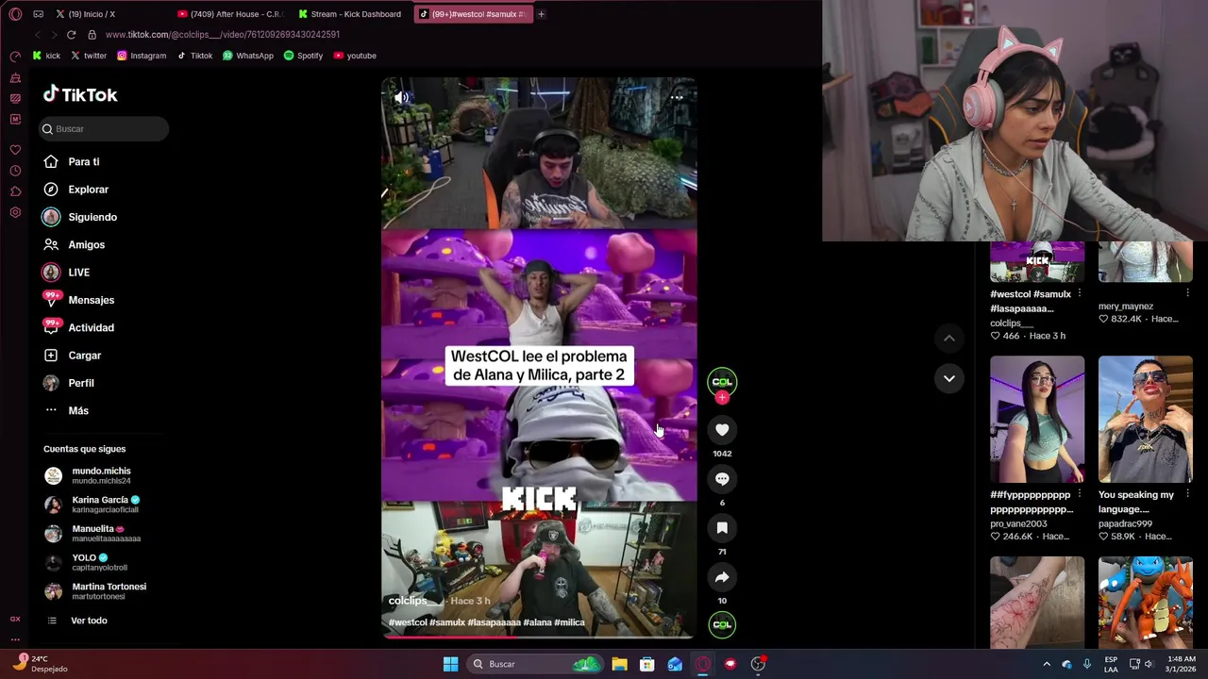
Task: Open three-dots menu on colclips___ card
Action: tap(1080, 293)
